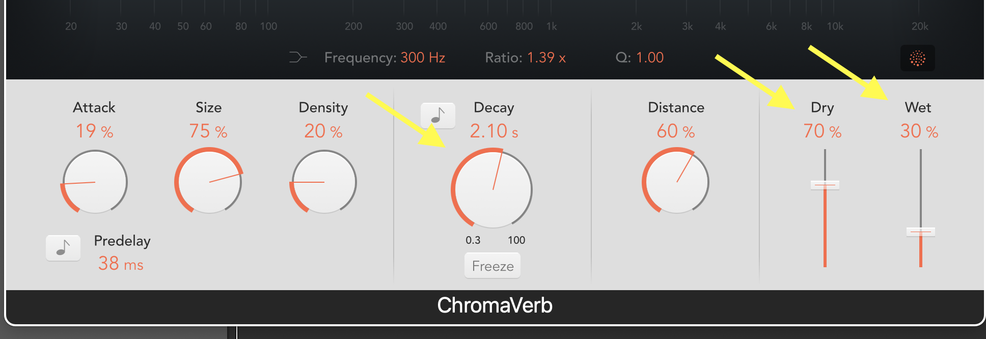This screenshot has width=986, height=339.
Task: Click the Q value 1.00
Action: coord(649,58)
